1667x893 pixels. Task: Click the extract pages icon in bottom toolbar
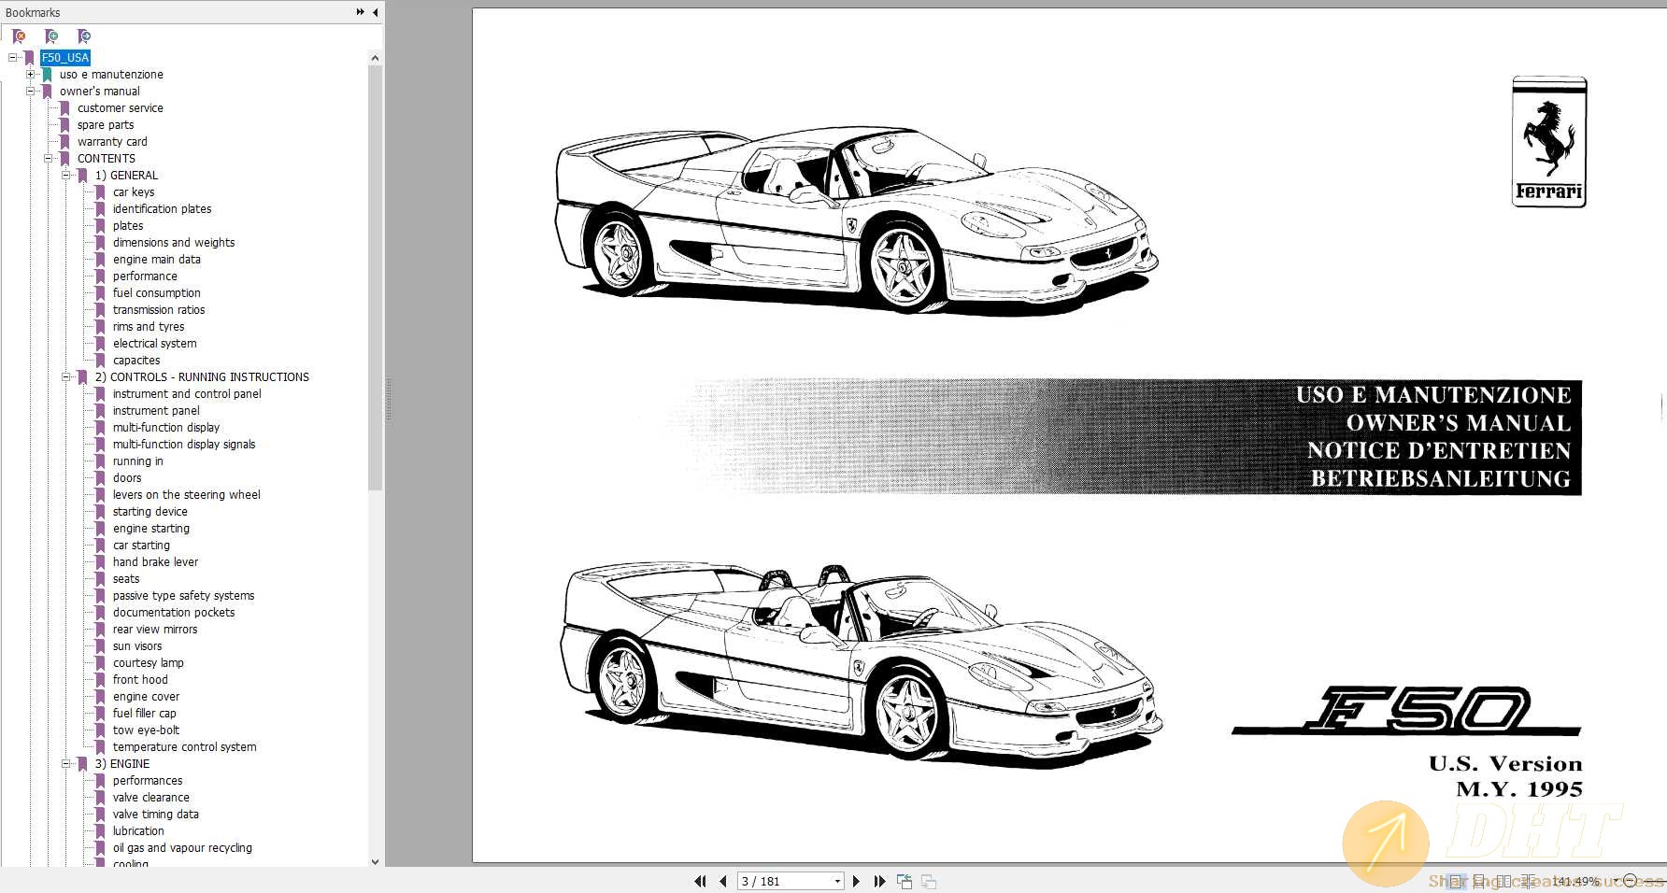pos(905,881)
